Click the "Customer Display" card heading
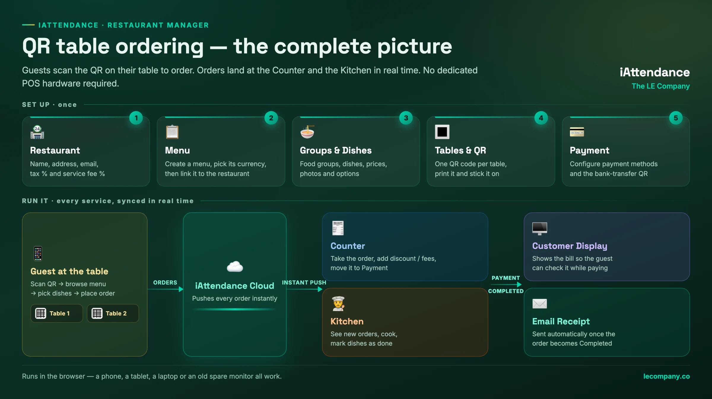The height and width of the screenshot is (399, 712). coord(570,246)
